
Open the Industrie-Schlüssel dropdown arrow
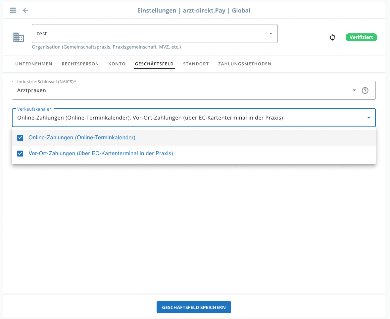pos(354,90)
